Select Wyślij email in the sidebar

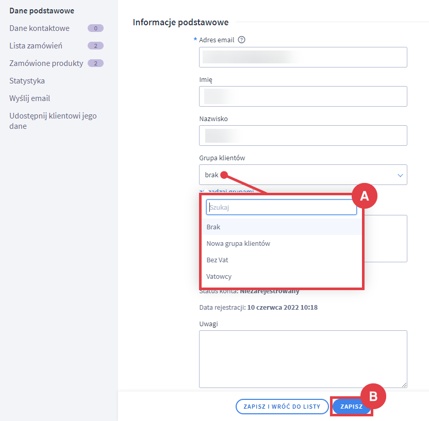coord(30,98)
